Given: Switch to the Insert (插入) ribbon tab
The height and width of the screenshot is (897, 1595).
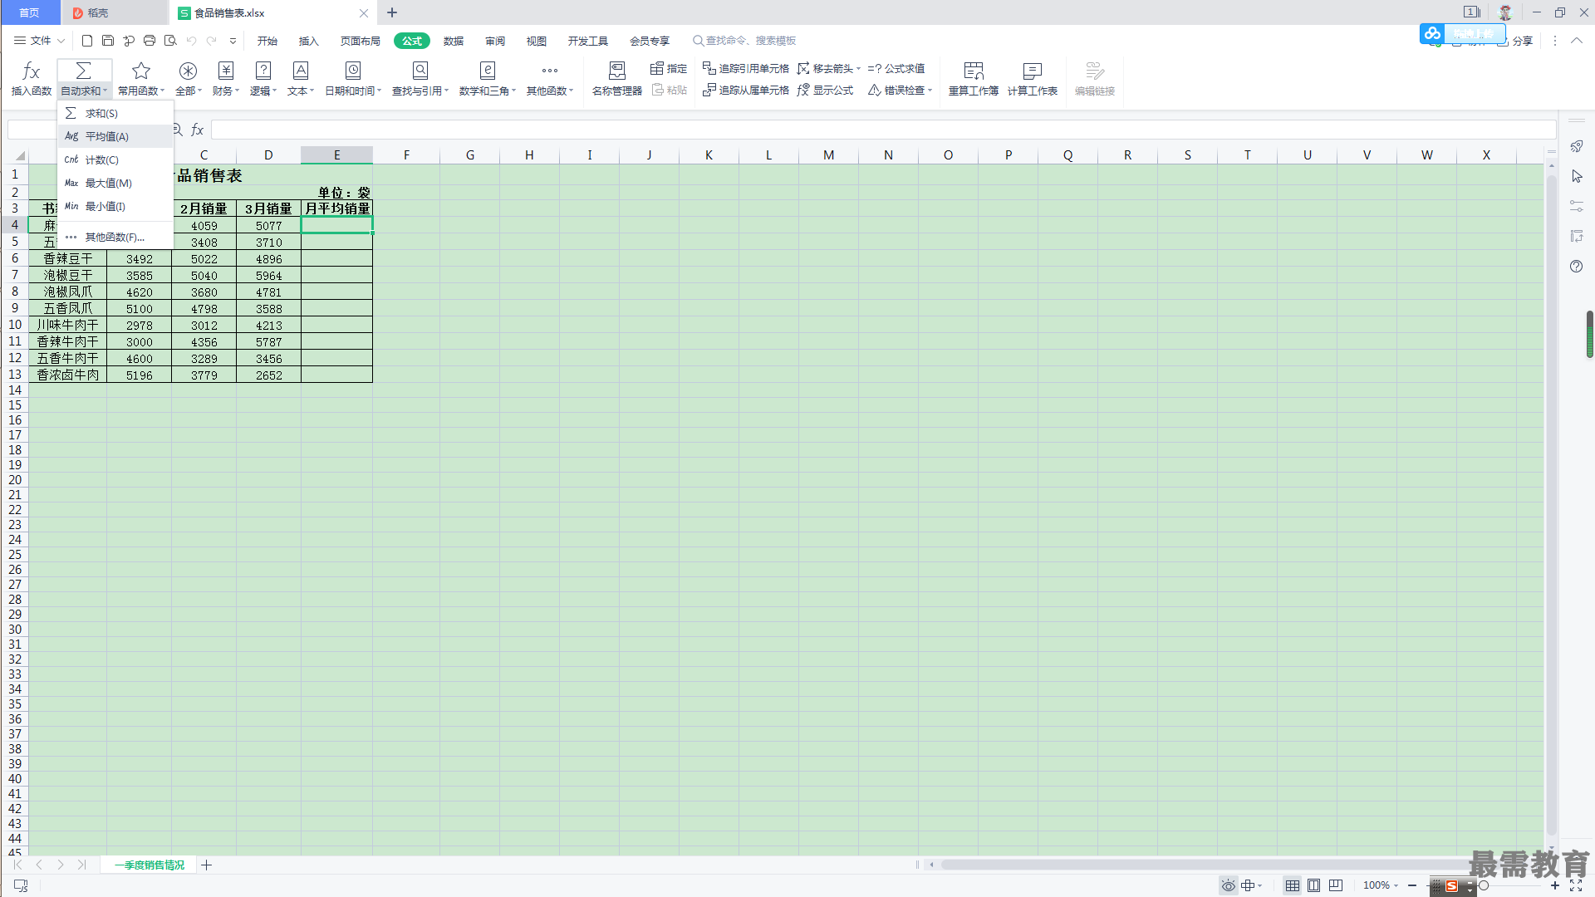Looking at the screenshot, I should pos(309,41).
